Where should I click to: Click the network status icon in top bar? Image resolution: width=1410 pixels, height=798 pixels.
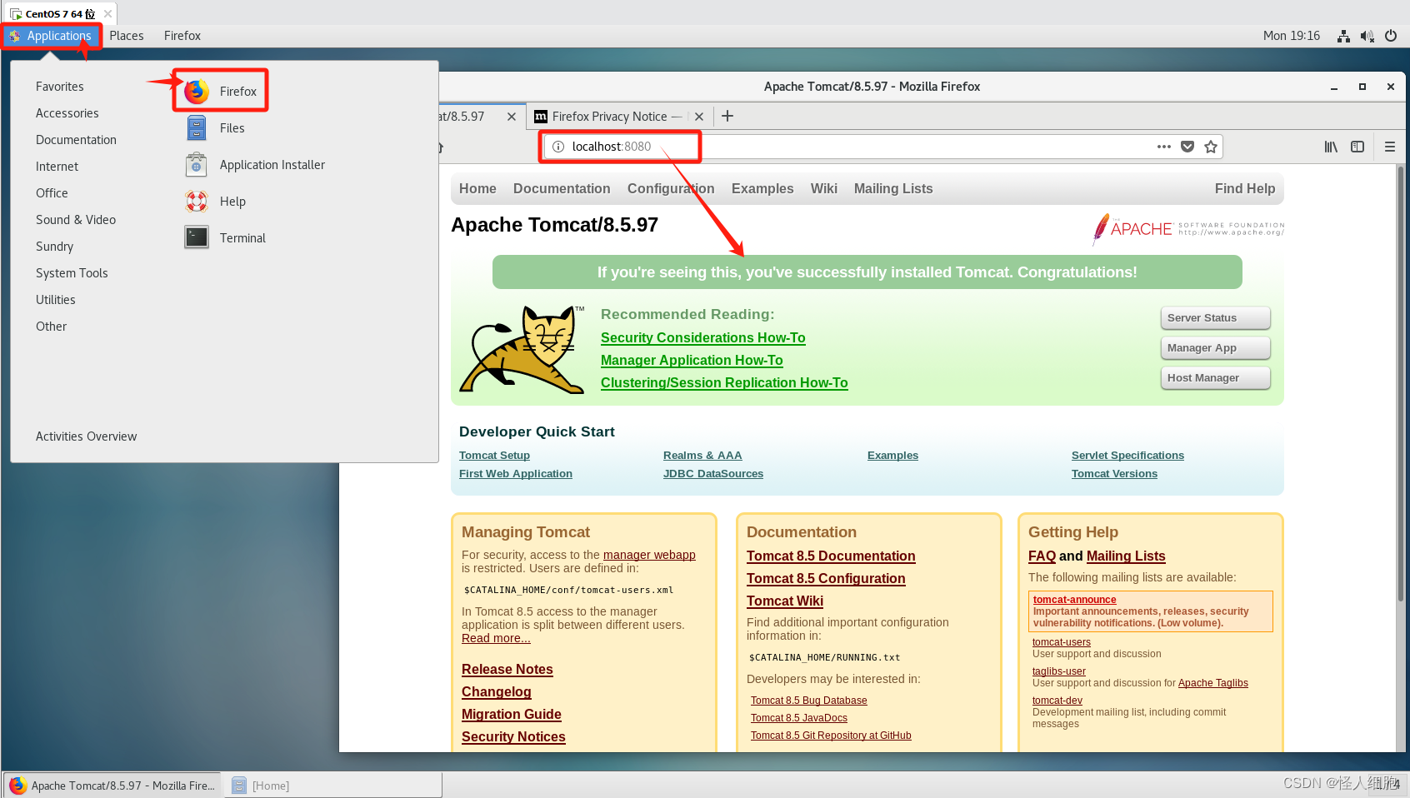(x=1343, y=36)
